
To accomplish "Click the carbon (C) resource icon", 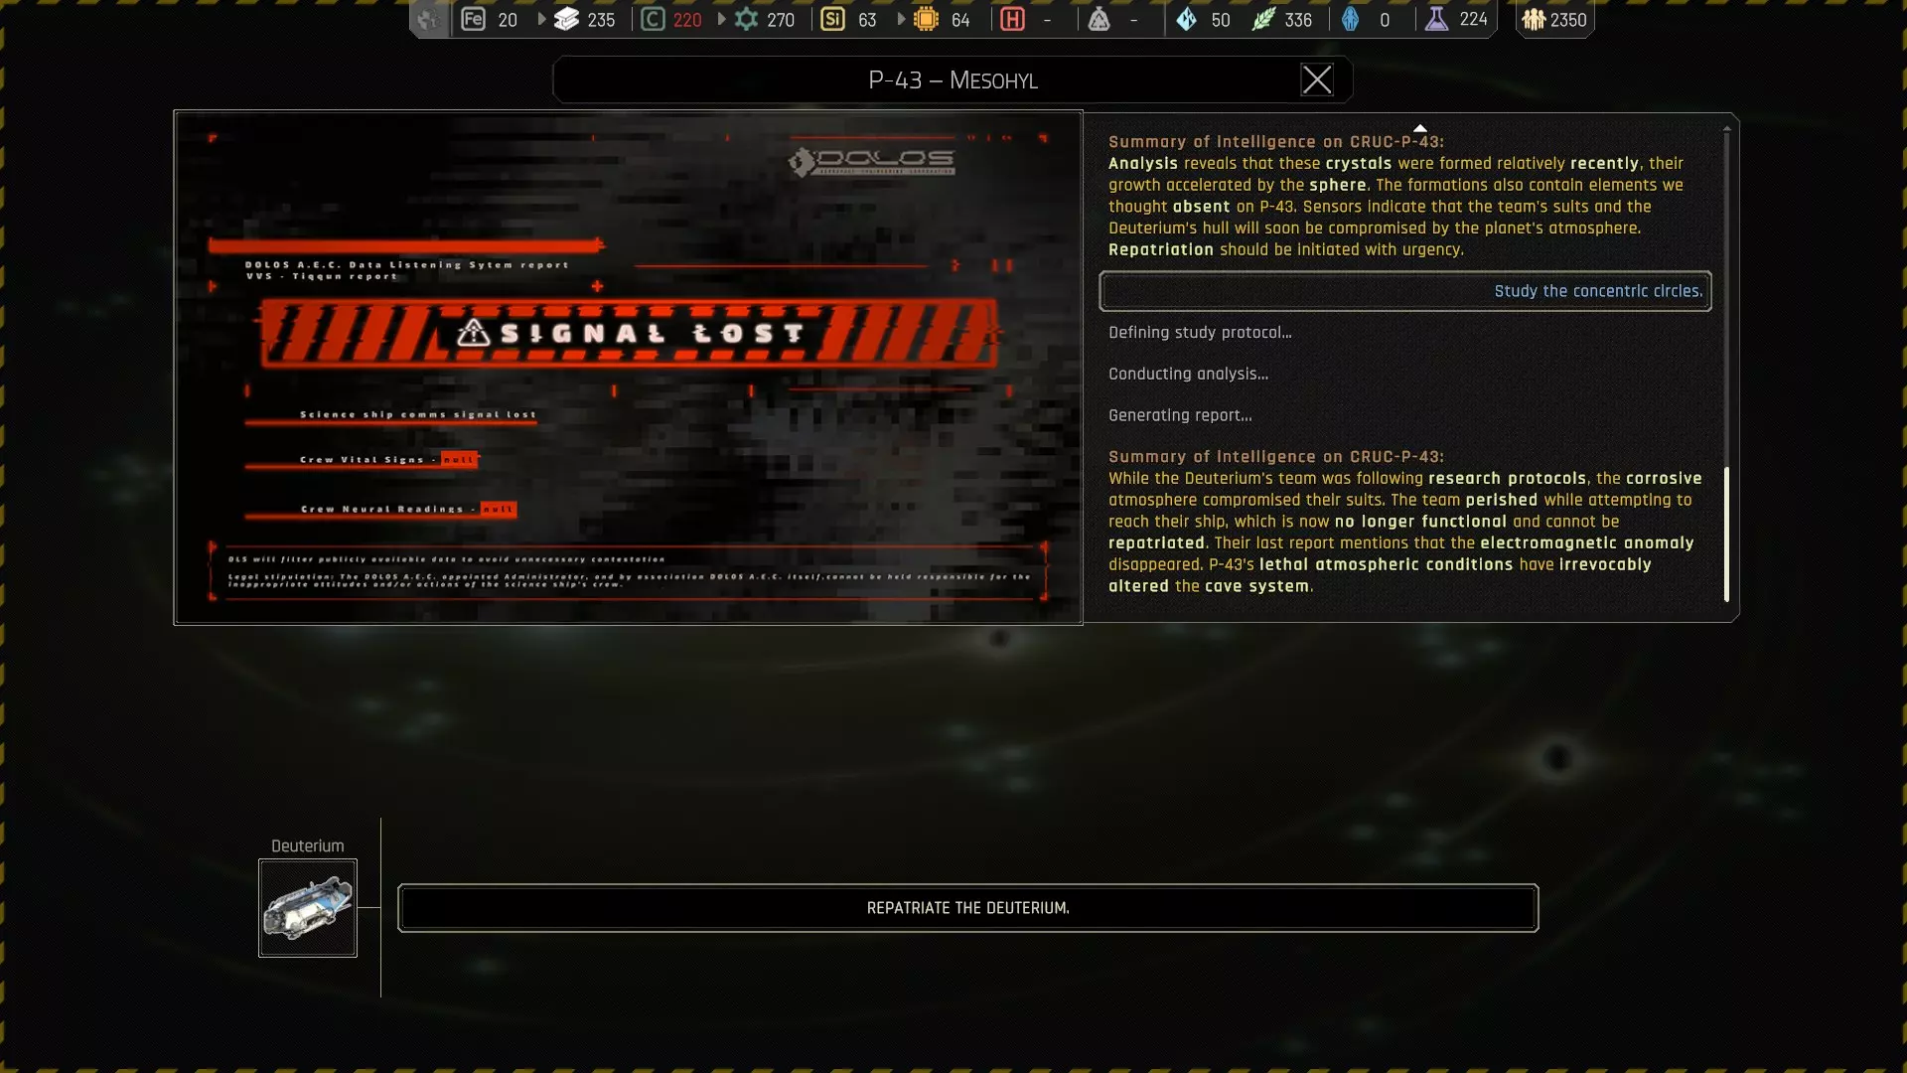I will pos(653,19).
